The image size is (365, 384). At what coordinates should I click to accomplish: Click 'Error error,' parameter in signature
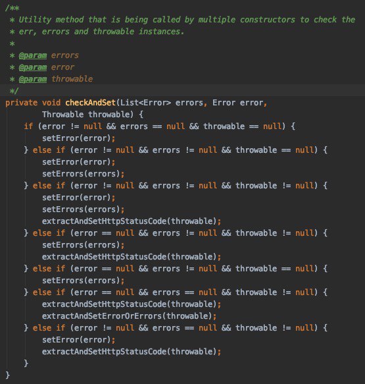(x=239, y=103)
